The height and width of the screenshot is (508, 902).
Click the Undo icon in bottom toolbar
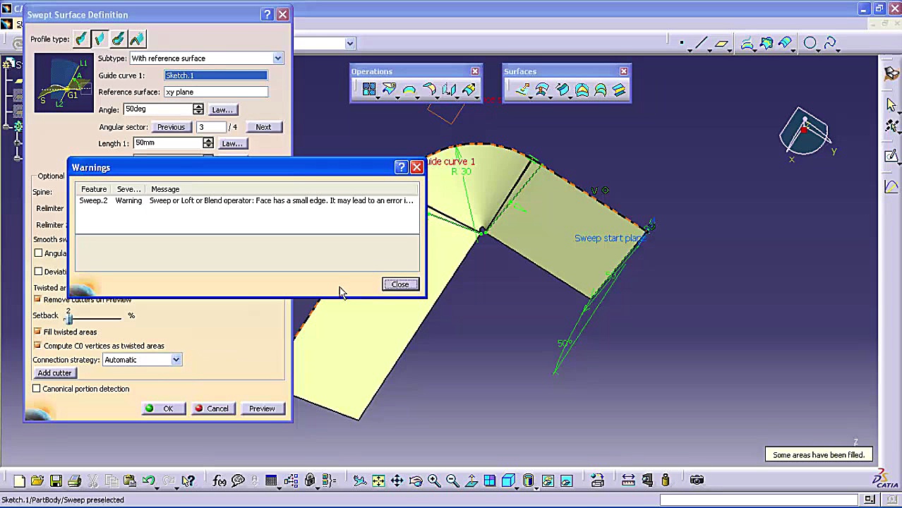(x=148, y=481)
